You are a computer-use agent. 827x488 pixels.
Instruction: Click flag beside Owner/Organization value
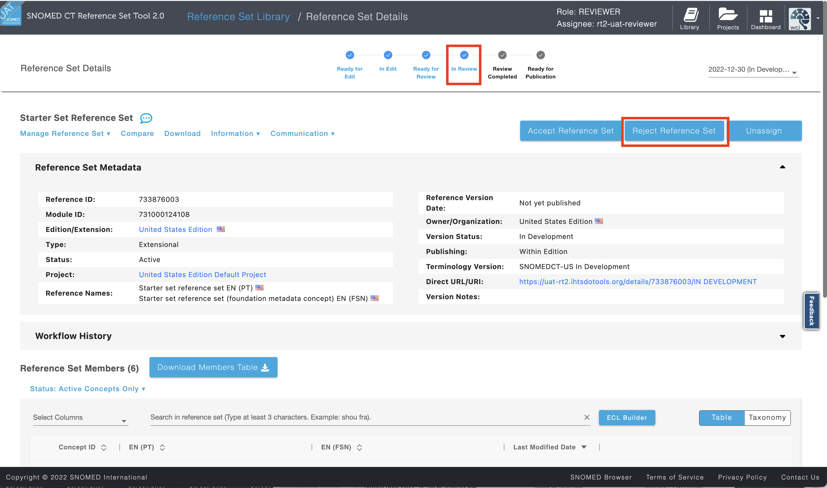[599, 221]
